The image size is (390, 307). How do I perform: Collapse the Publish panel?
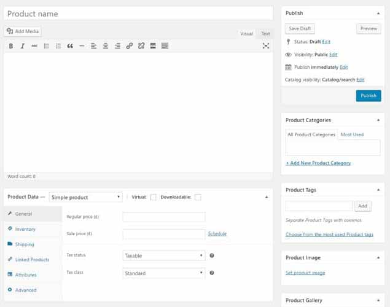tap(378, 13)
